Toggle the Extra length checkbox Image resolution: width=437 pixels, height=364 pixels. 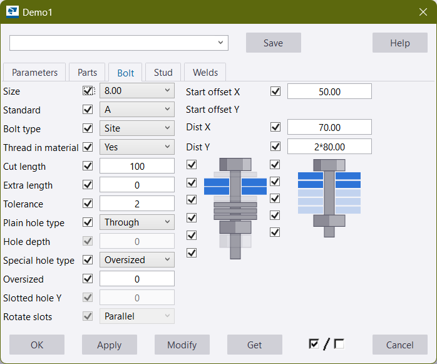(88, 185)
